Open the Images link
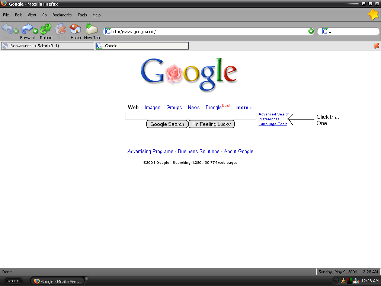The image size is (381, 286). point(152,108)
